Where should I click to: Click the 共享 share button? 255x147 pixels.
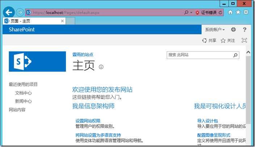(x=209, y=40)
